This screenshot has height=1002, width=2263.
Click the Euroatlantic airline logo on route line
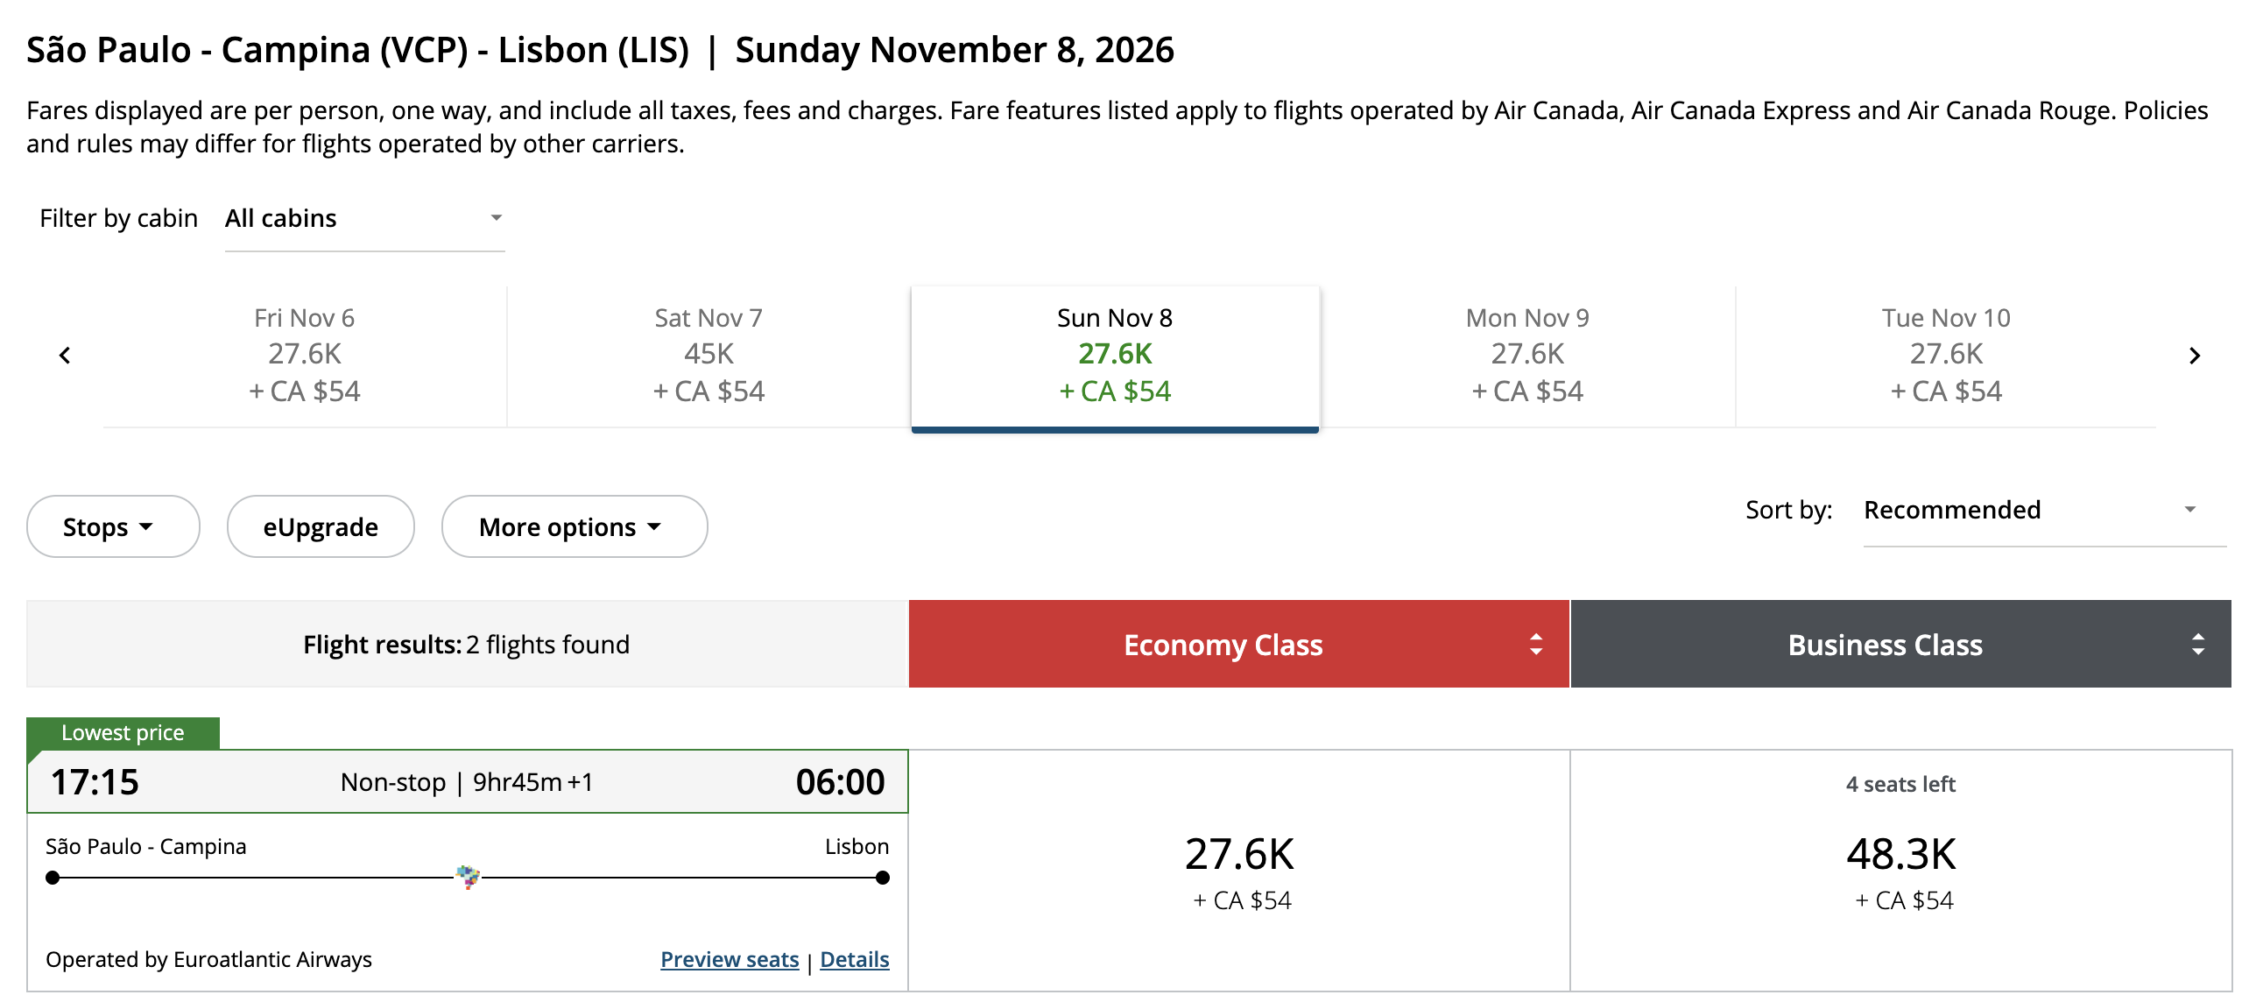(x=469, y=875)
